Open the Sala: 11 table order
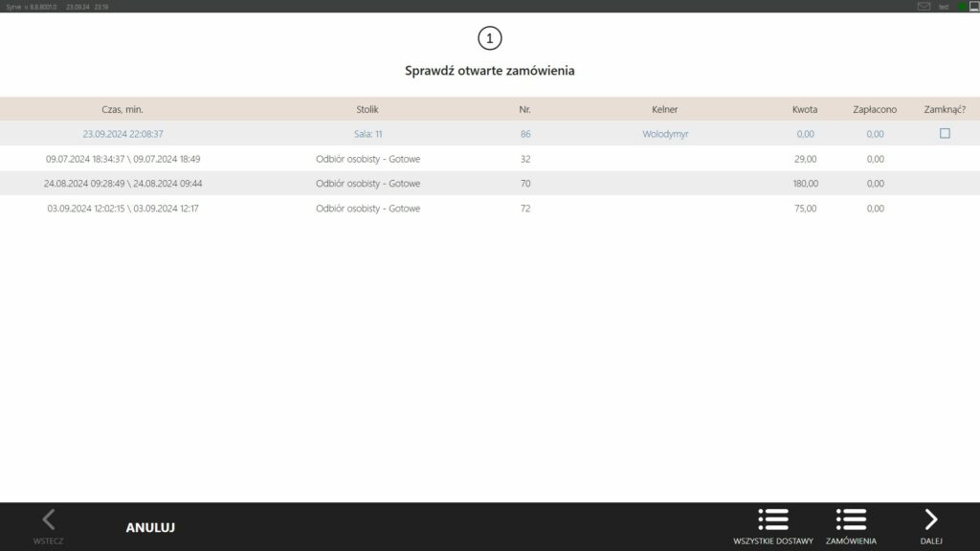The width and height of the screenshot is (980, 551). [367, 134]
